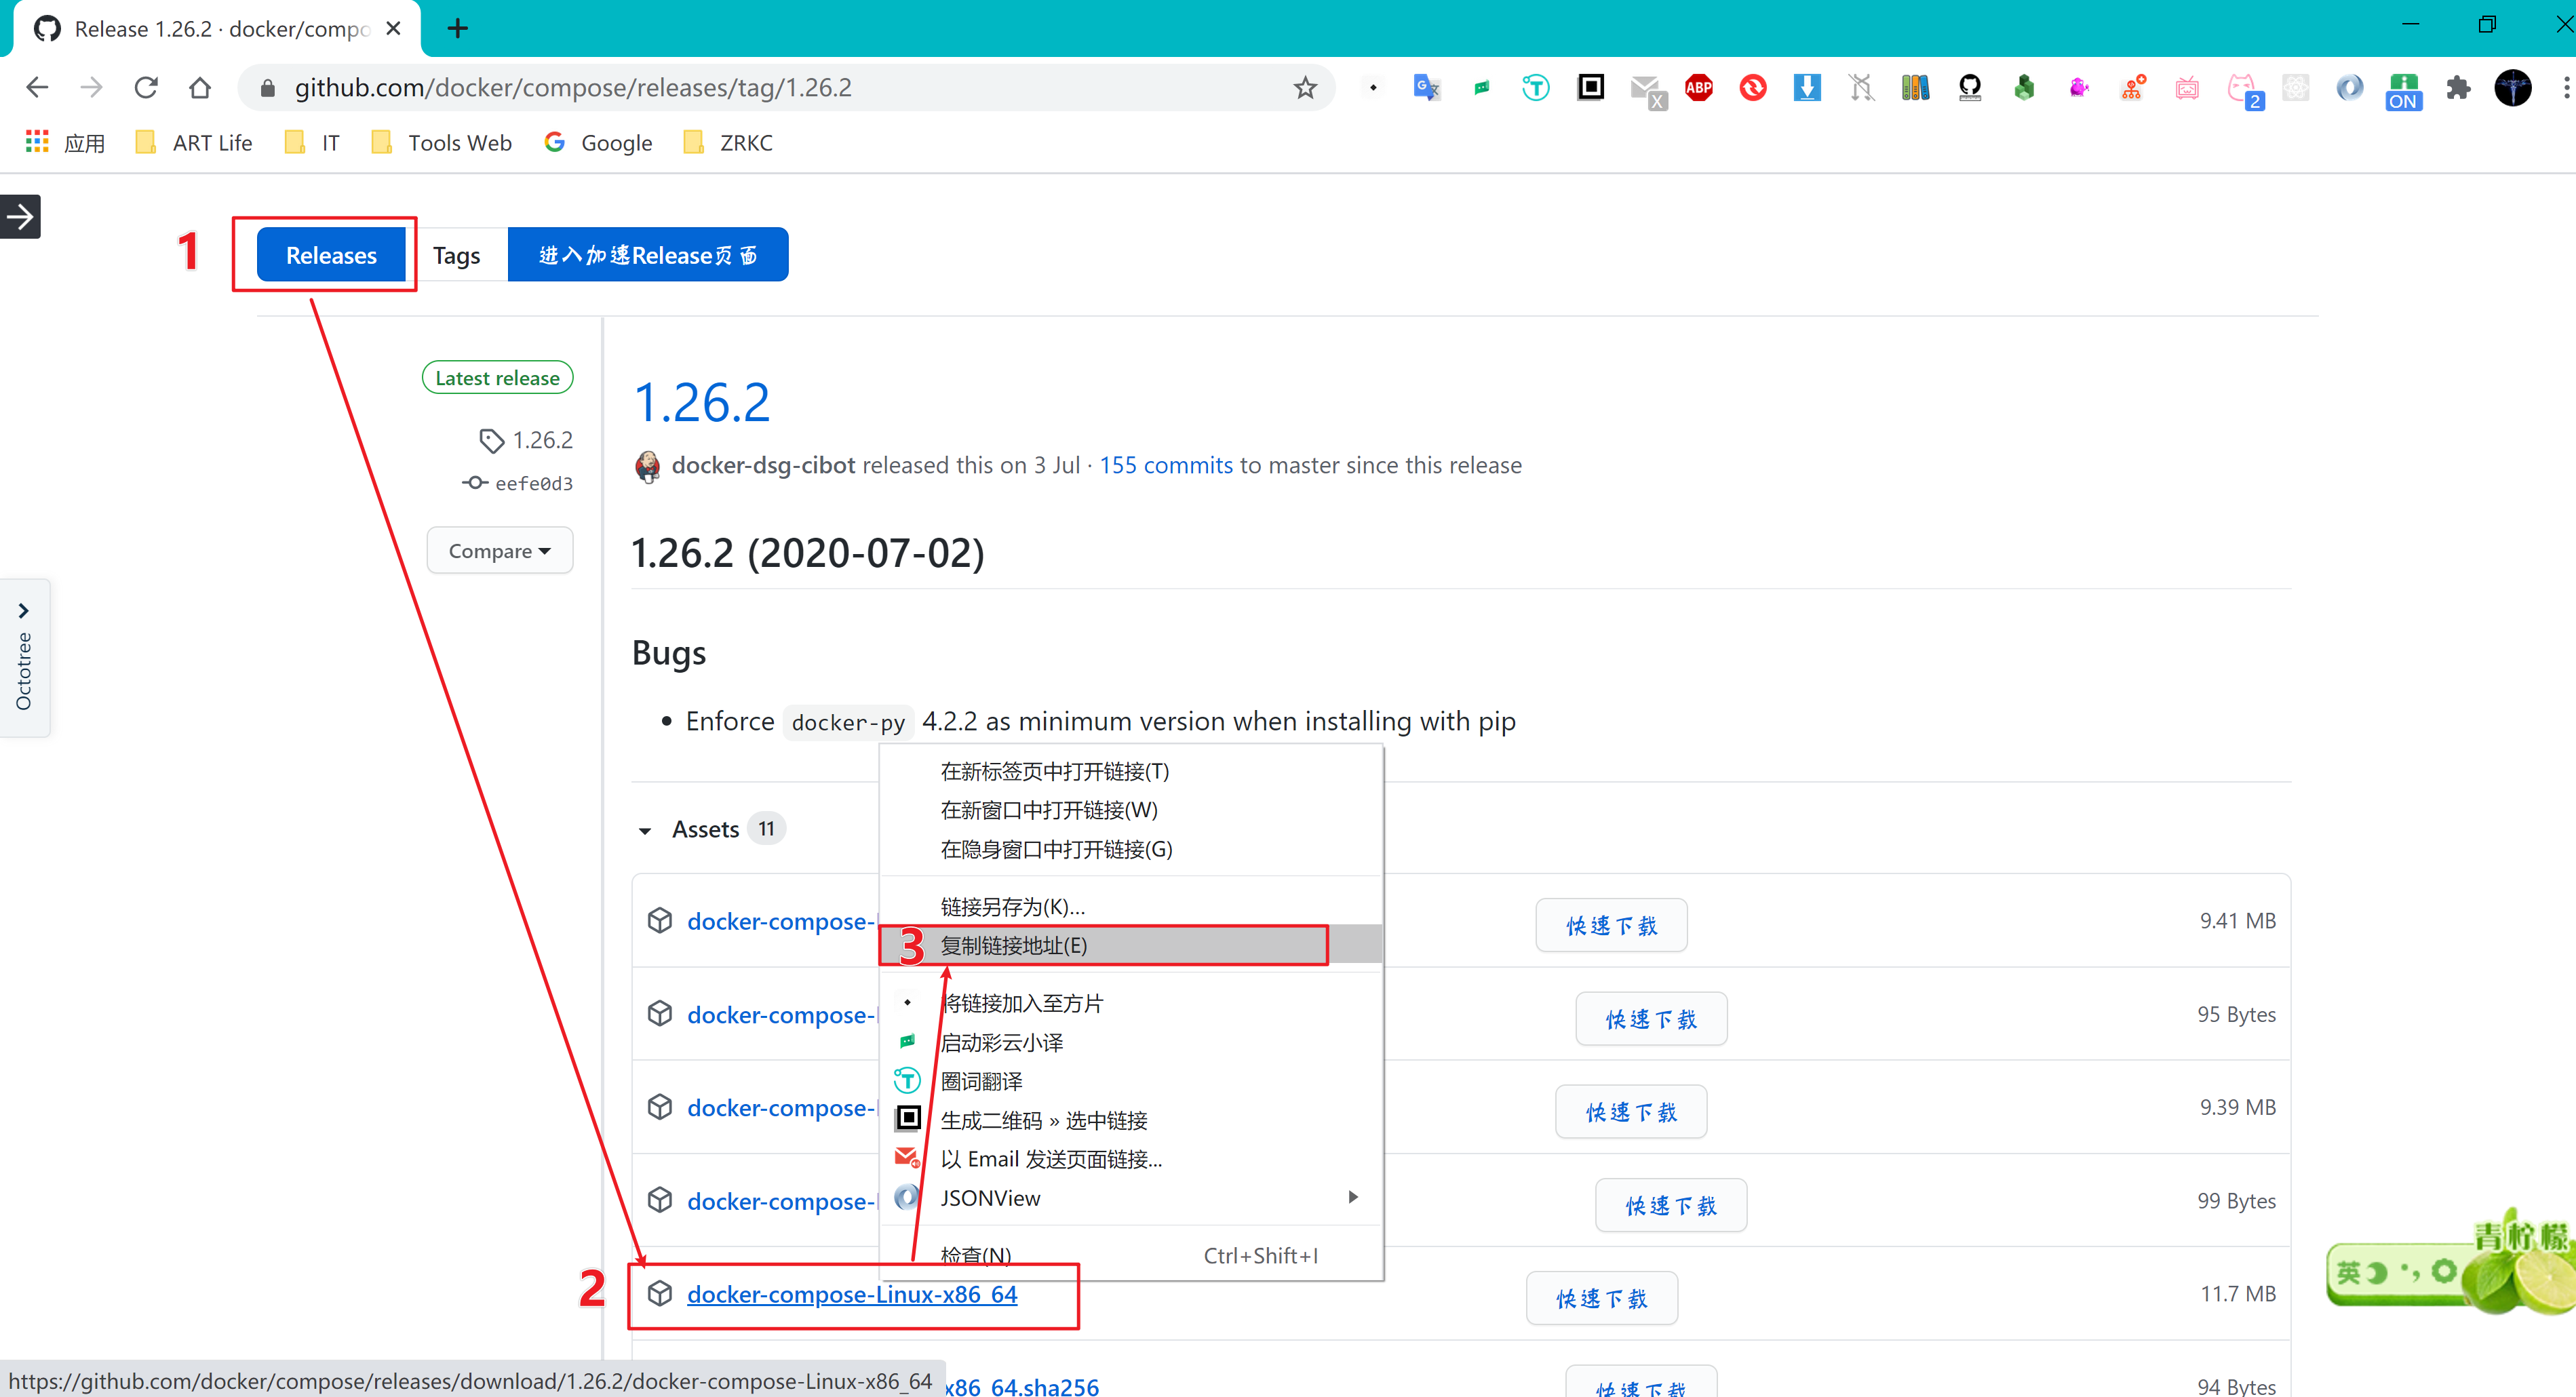
Task: Select 复制链接地址(E) in the context menu
Action: pos(1013,945)
